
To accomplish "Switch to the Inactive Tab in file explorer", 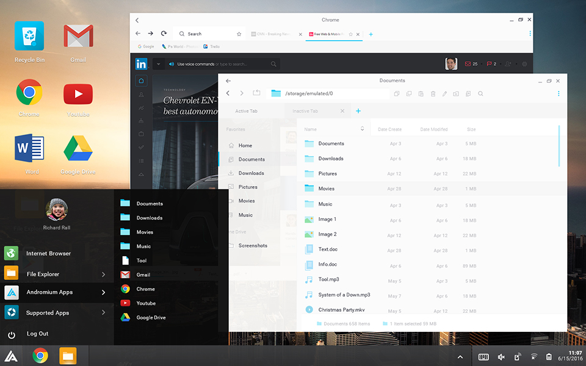I will (305, 111).
